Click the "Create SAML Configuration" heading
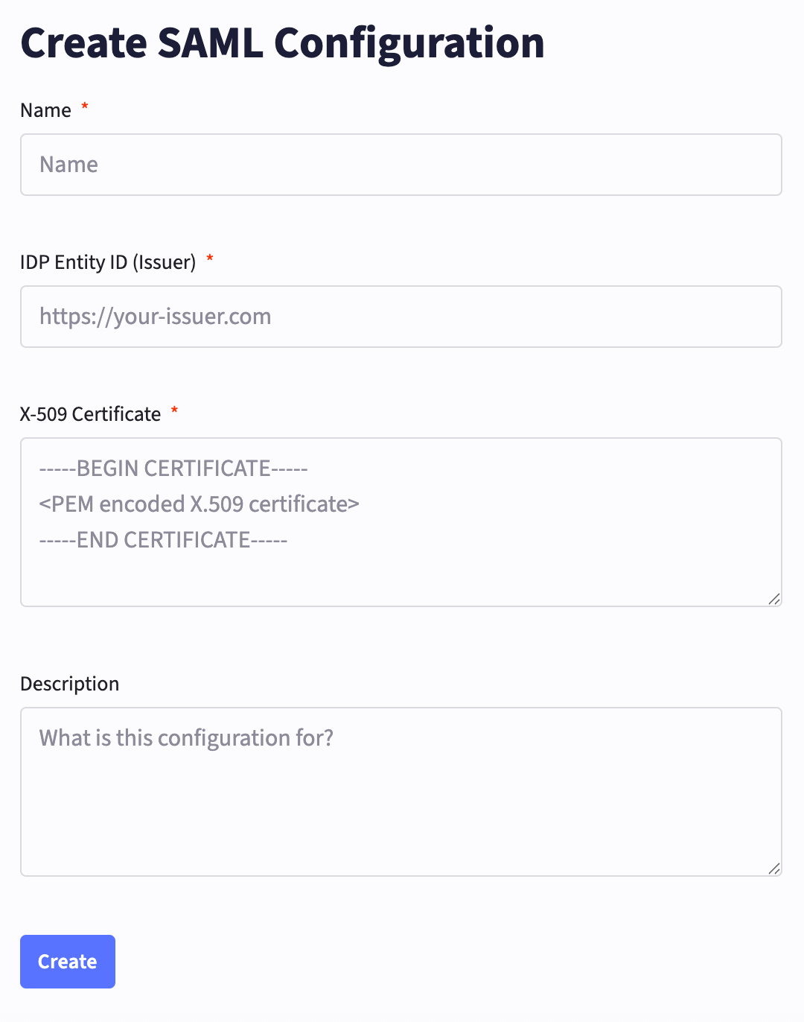 pos(282,43)
